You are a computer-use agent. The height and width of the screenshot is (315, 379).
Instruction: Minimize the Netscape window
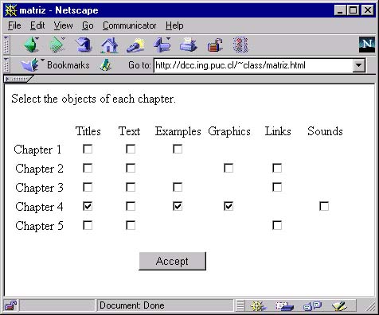pyautogui.click(x=340, y=10)
